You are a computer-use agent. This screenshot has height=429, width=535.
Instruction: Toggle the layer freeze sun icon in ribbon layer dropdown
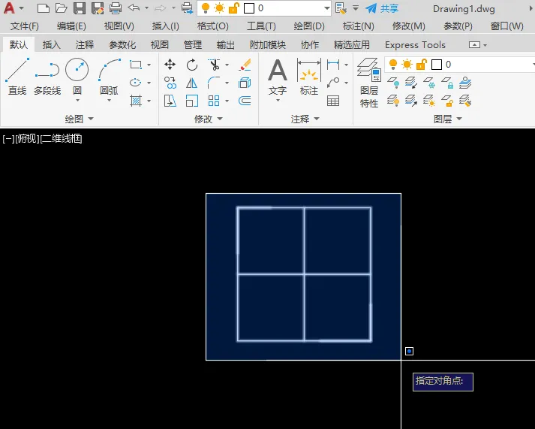tap(407, 64)
